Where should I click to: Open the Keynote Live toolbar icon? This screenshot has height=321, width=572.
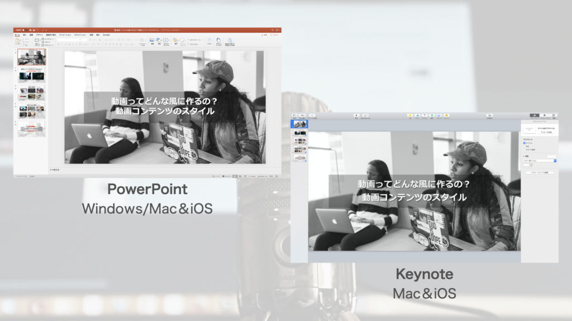(365, 115)
